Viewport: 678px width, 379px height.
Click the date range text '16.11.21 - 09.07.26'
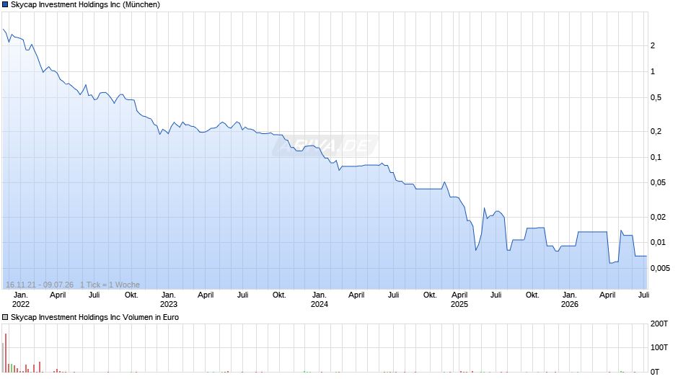[x=40, y=285]
